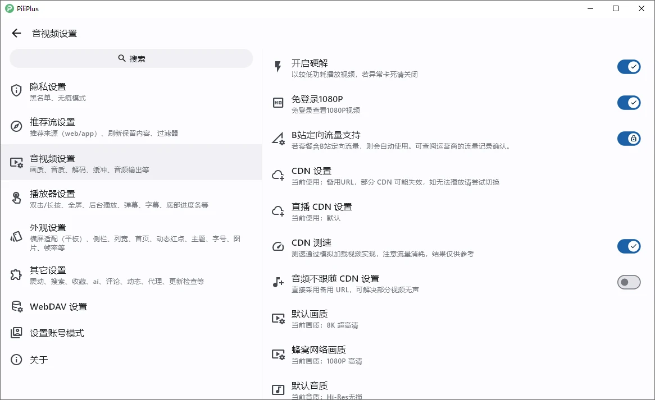Click the audio/video settings icon in sidebar
The width and height of the screenshot is (655, 400).
coord(15,162)
